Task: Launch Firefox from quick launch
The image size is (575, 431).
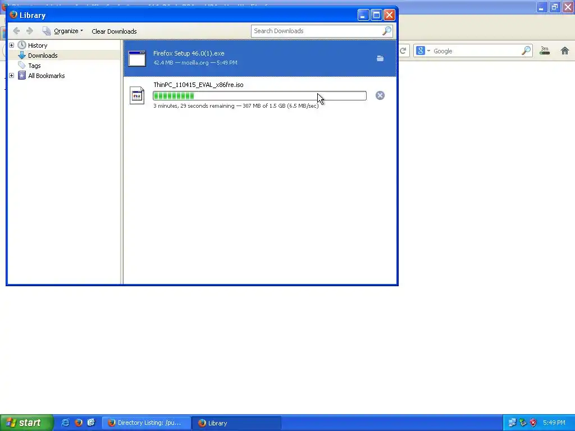Action: [x=79, y=423]
